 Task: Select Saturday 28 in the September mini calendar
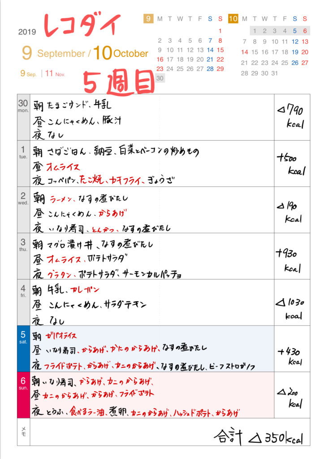[x=210, y=69]
